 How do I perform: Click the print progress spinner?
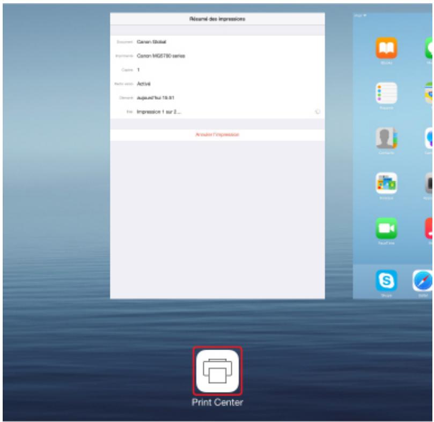[x=318, y=112]
